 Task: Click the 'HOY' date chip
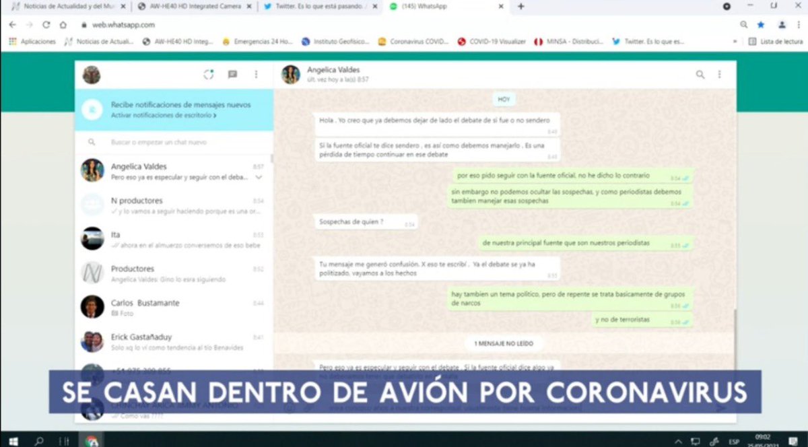(504, 99)
